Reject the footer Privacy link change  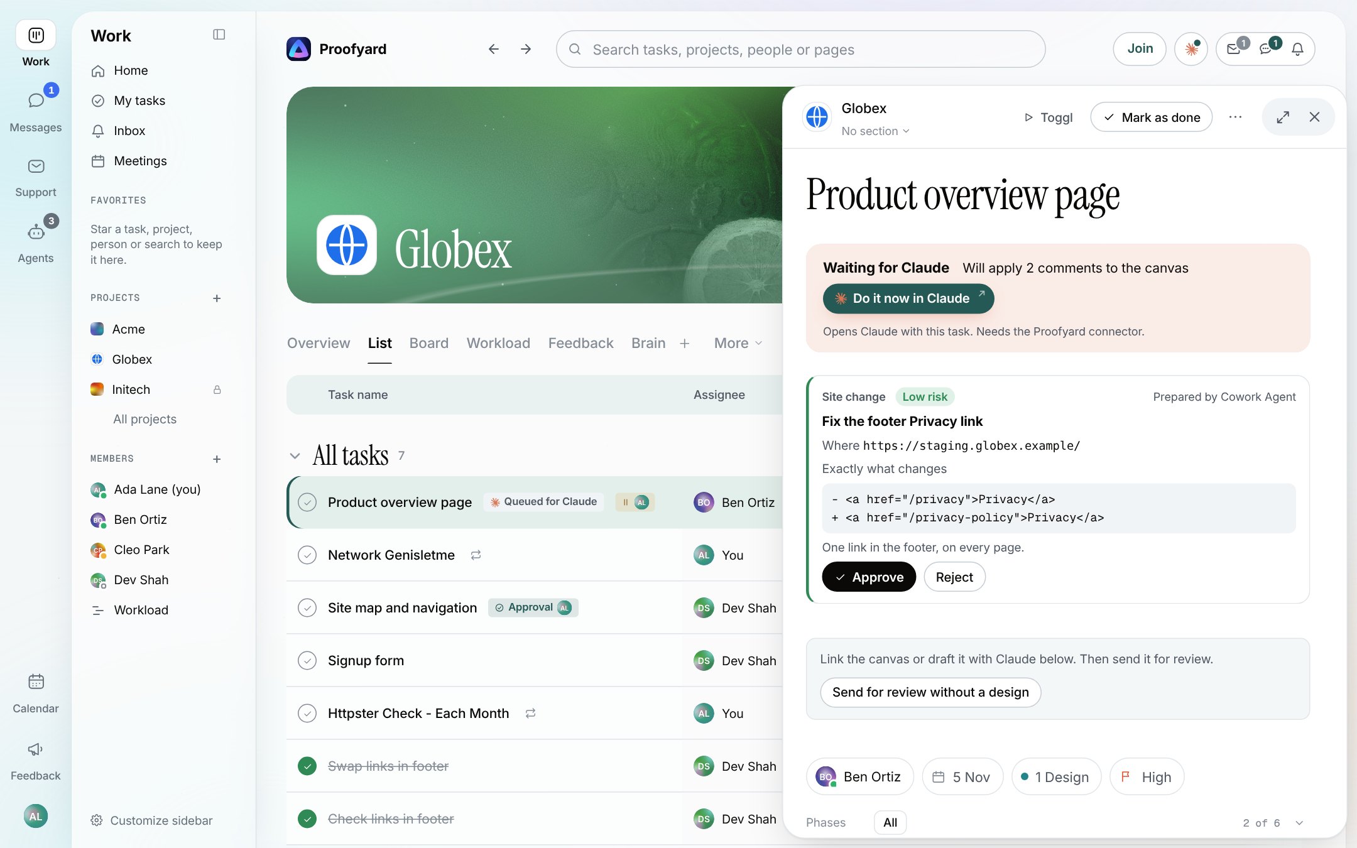tap(954, 577)
